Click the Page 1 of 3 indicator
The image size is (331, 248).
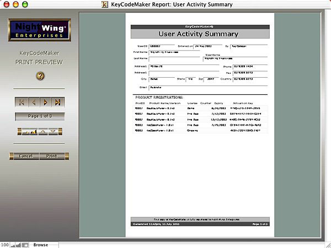pyautogui.click(x=40, y=116)
